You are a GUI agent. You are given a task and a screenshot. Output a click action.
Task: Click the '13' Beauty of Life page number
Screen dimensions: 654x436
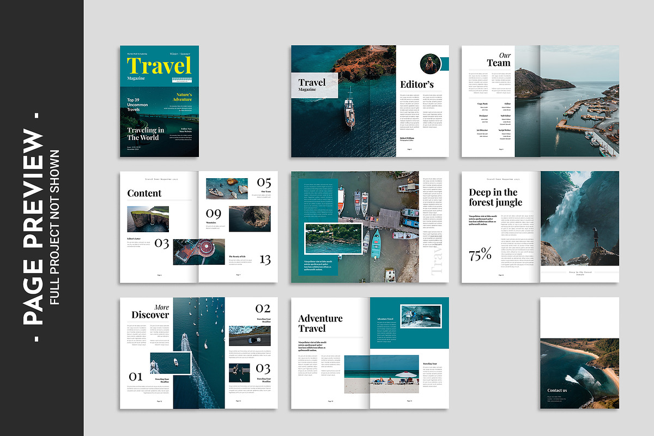(x=265, y=259)
